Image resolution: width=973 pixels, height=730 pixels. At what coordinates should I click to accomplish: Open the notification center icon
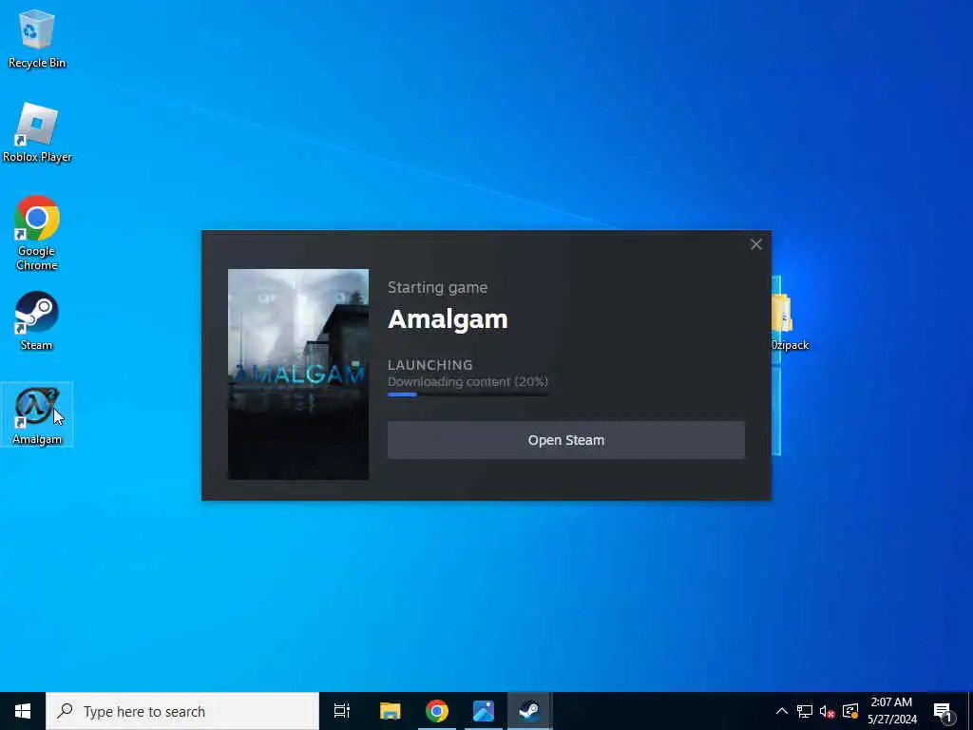(x=942, y=712)
